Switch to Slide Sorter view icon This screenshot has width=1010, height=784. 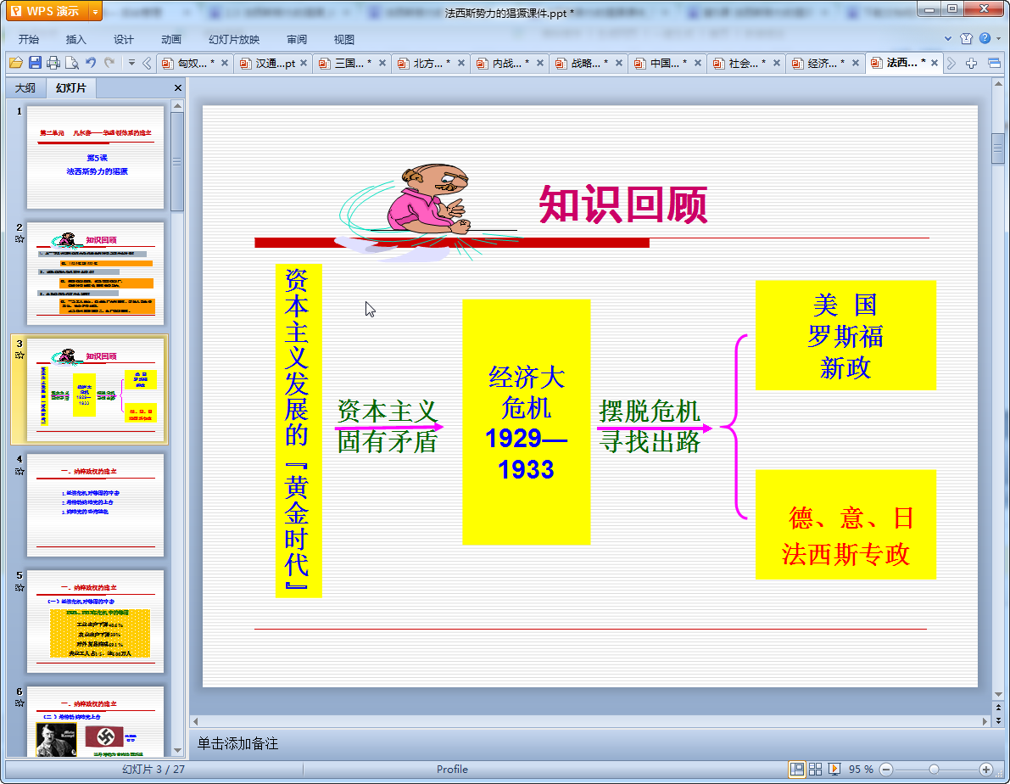(816, 769)
